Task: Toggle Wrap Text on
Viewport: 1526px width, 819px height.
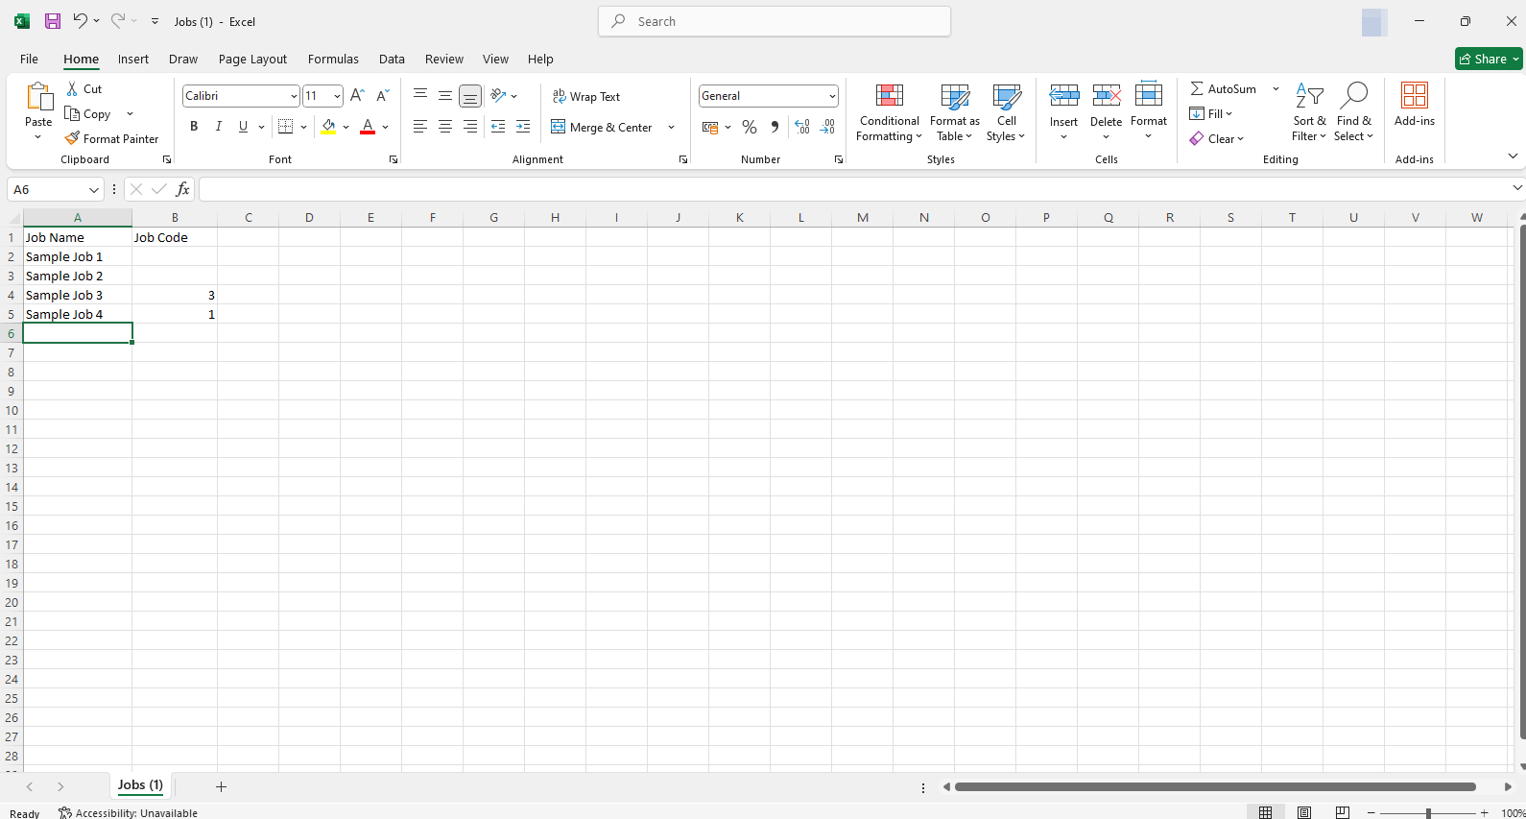Action: (586, 97)
